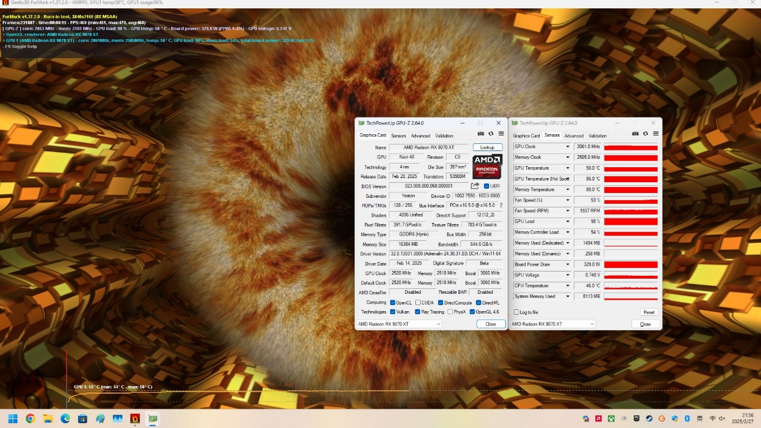Switch to the Validation tab in the Graphics Card window
The width and height of the screenshot is (761, 428).
coord(444,136)
